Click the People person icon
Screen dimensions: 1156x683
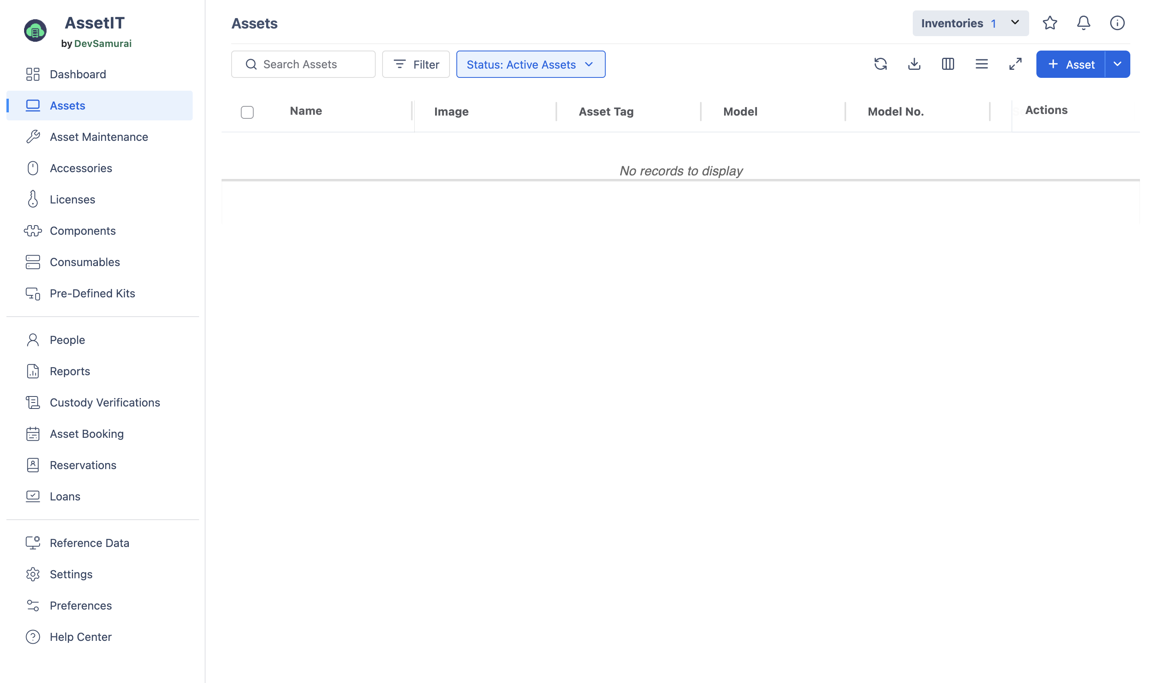tap(33, 339)
